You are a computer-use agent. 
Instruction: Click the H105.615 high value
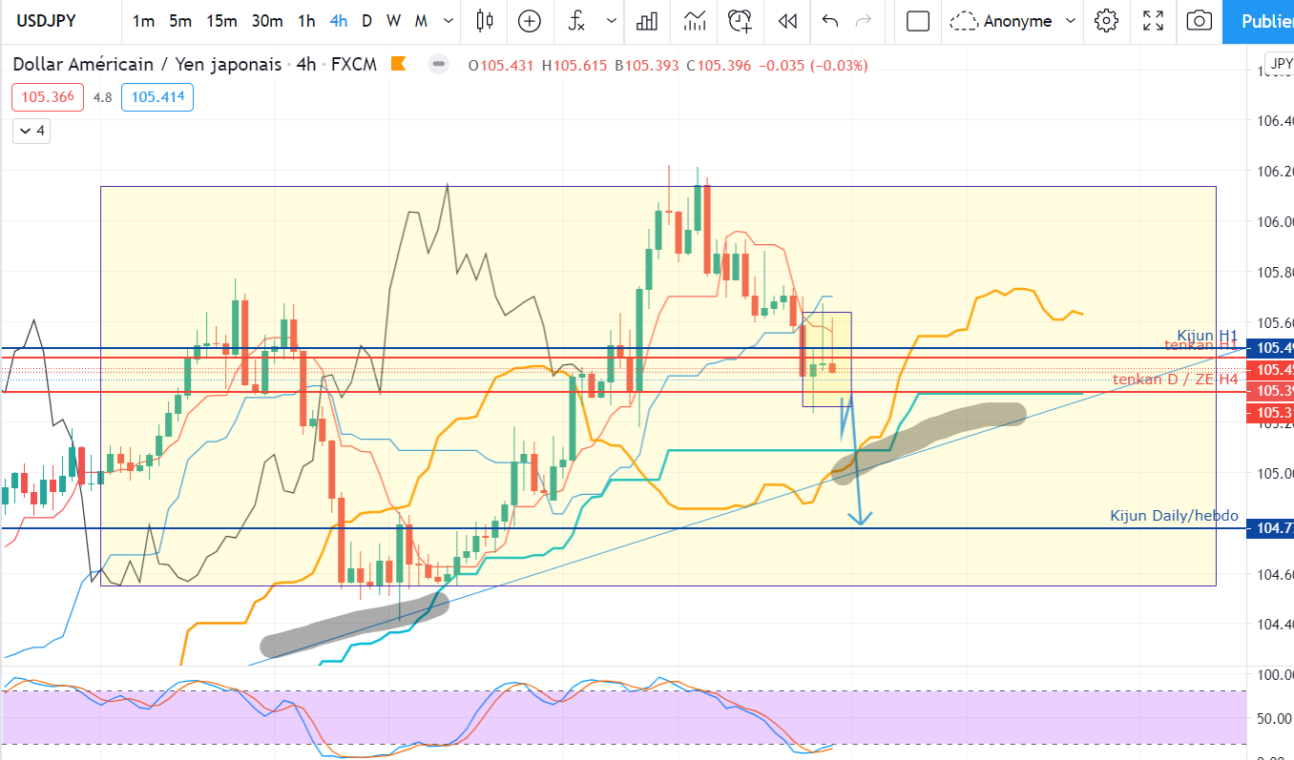[575, 65]
